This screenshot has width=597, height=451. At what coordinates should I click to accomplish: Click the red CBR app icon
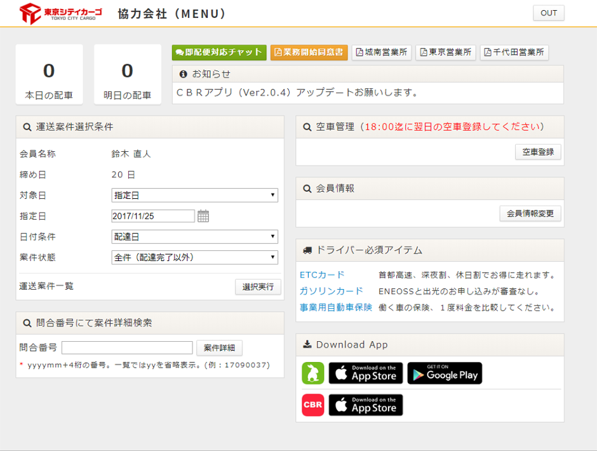(312, 405)
